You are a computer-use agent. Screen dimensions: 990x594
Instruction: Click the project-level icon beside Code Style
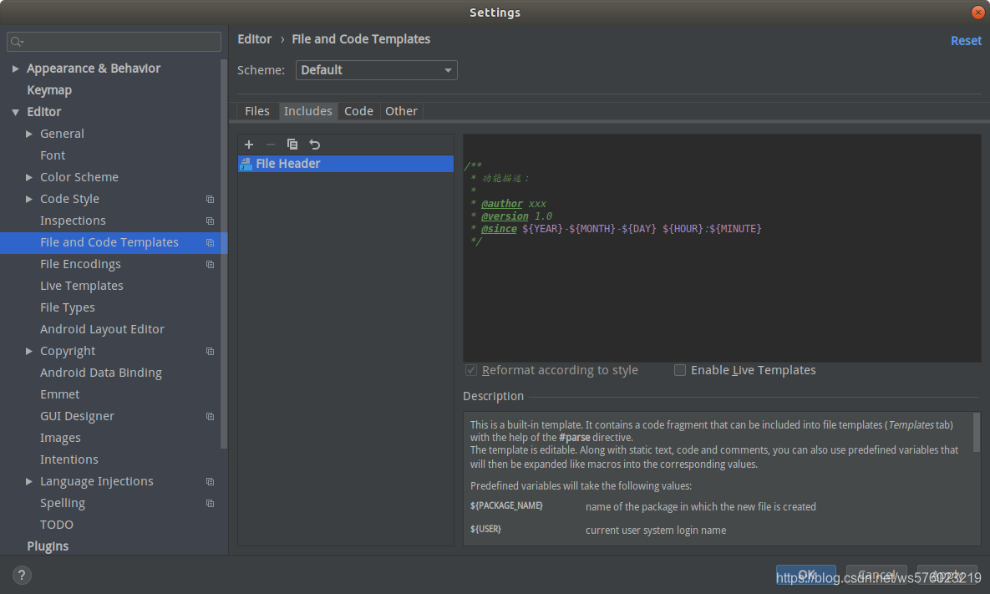(x=211, y=200)
